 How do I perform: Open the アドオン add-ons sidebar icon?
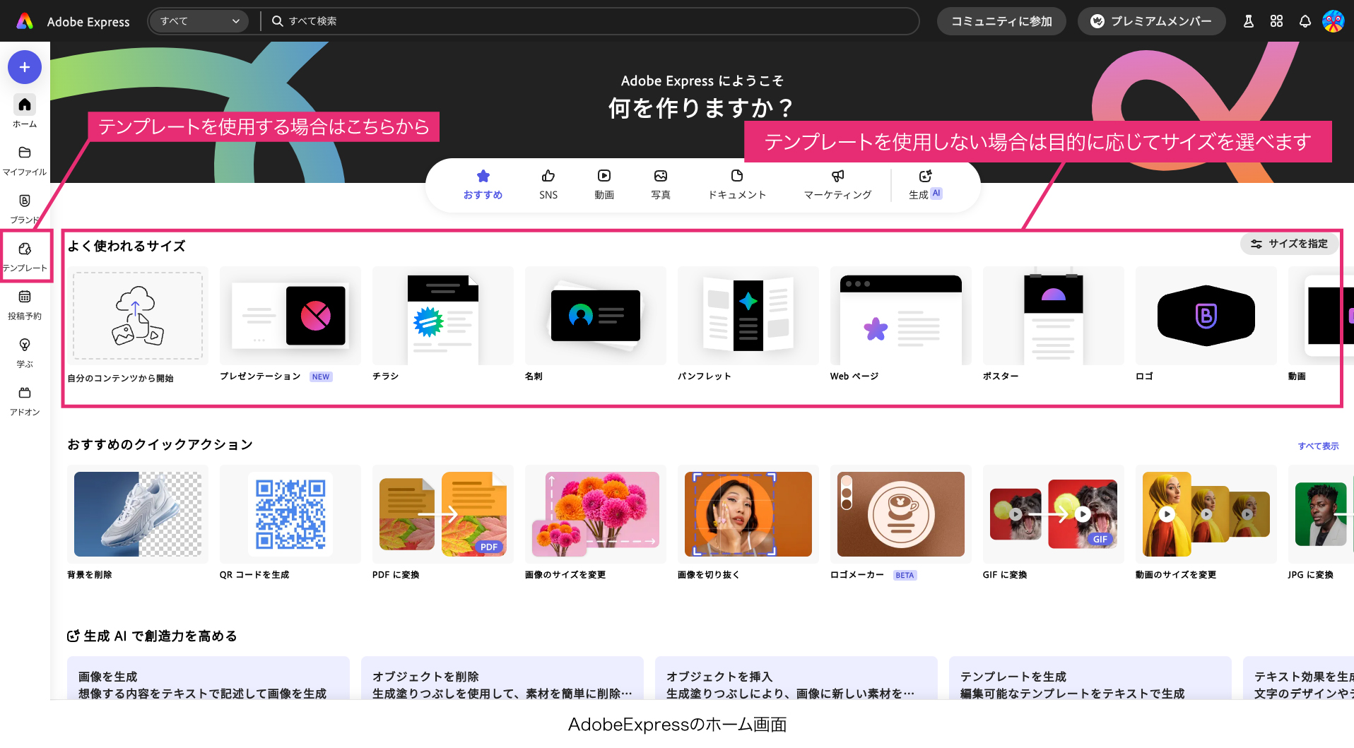click(25, 400)
